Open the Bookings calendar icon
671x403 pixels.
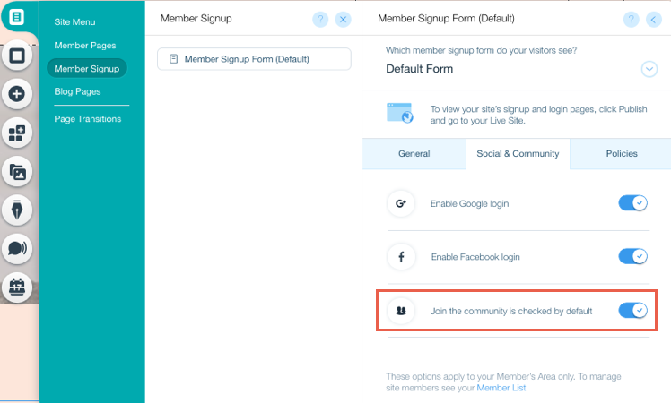[x=17, y=287]
